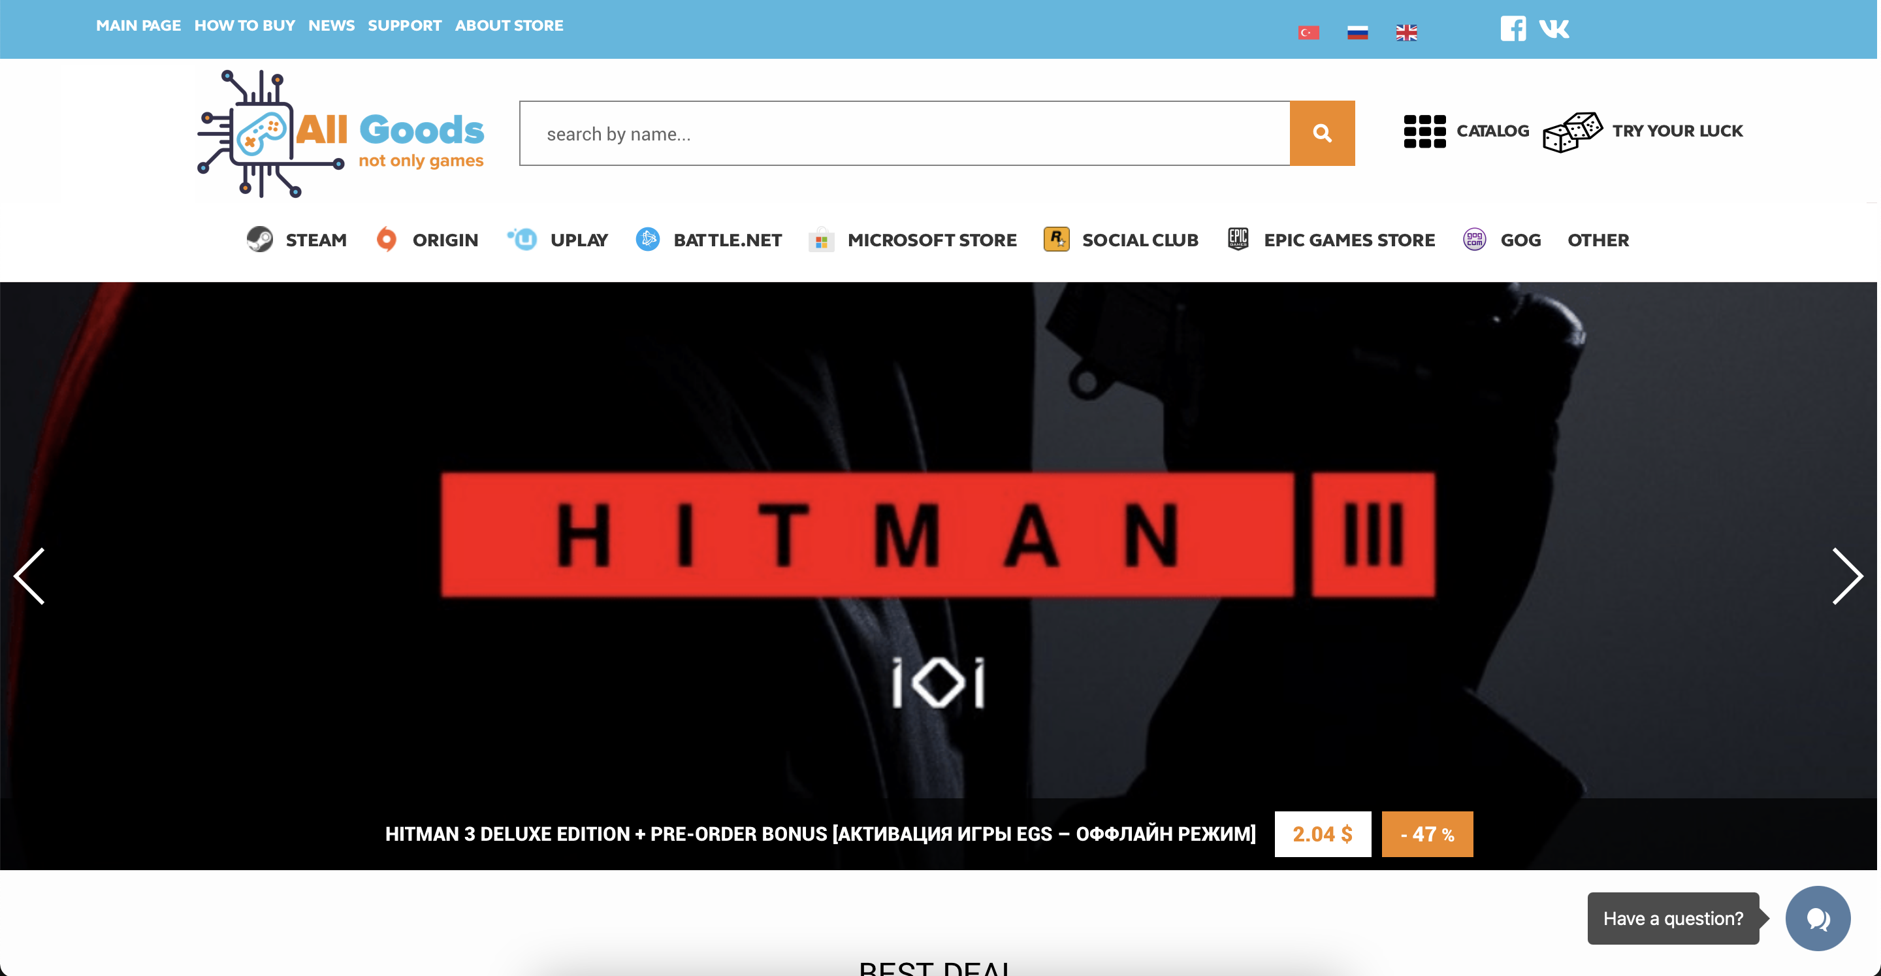
Task: Click the Steam platform icon
Action: coord(261,239)
